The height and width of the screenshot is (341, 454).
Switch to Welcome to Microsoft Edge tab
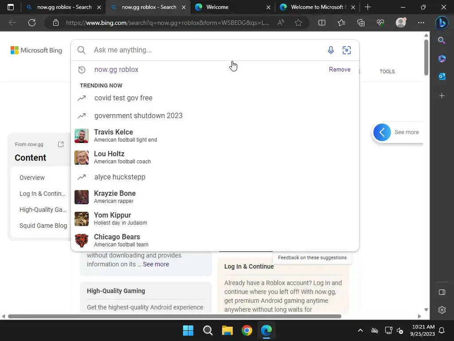point(317,7)
